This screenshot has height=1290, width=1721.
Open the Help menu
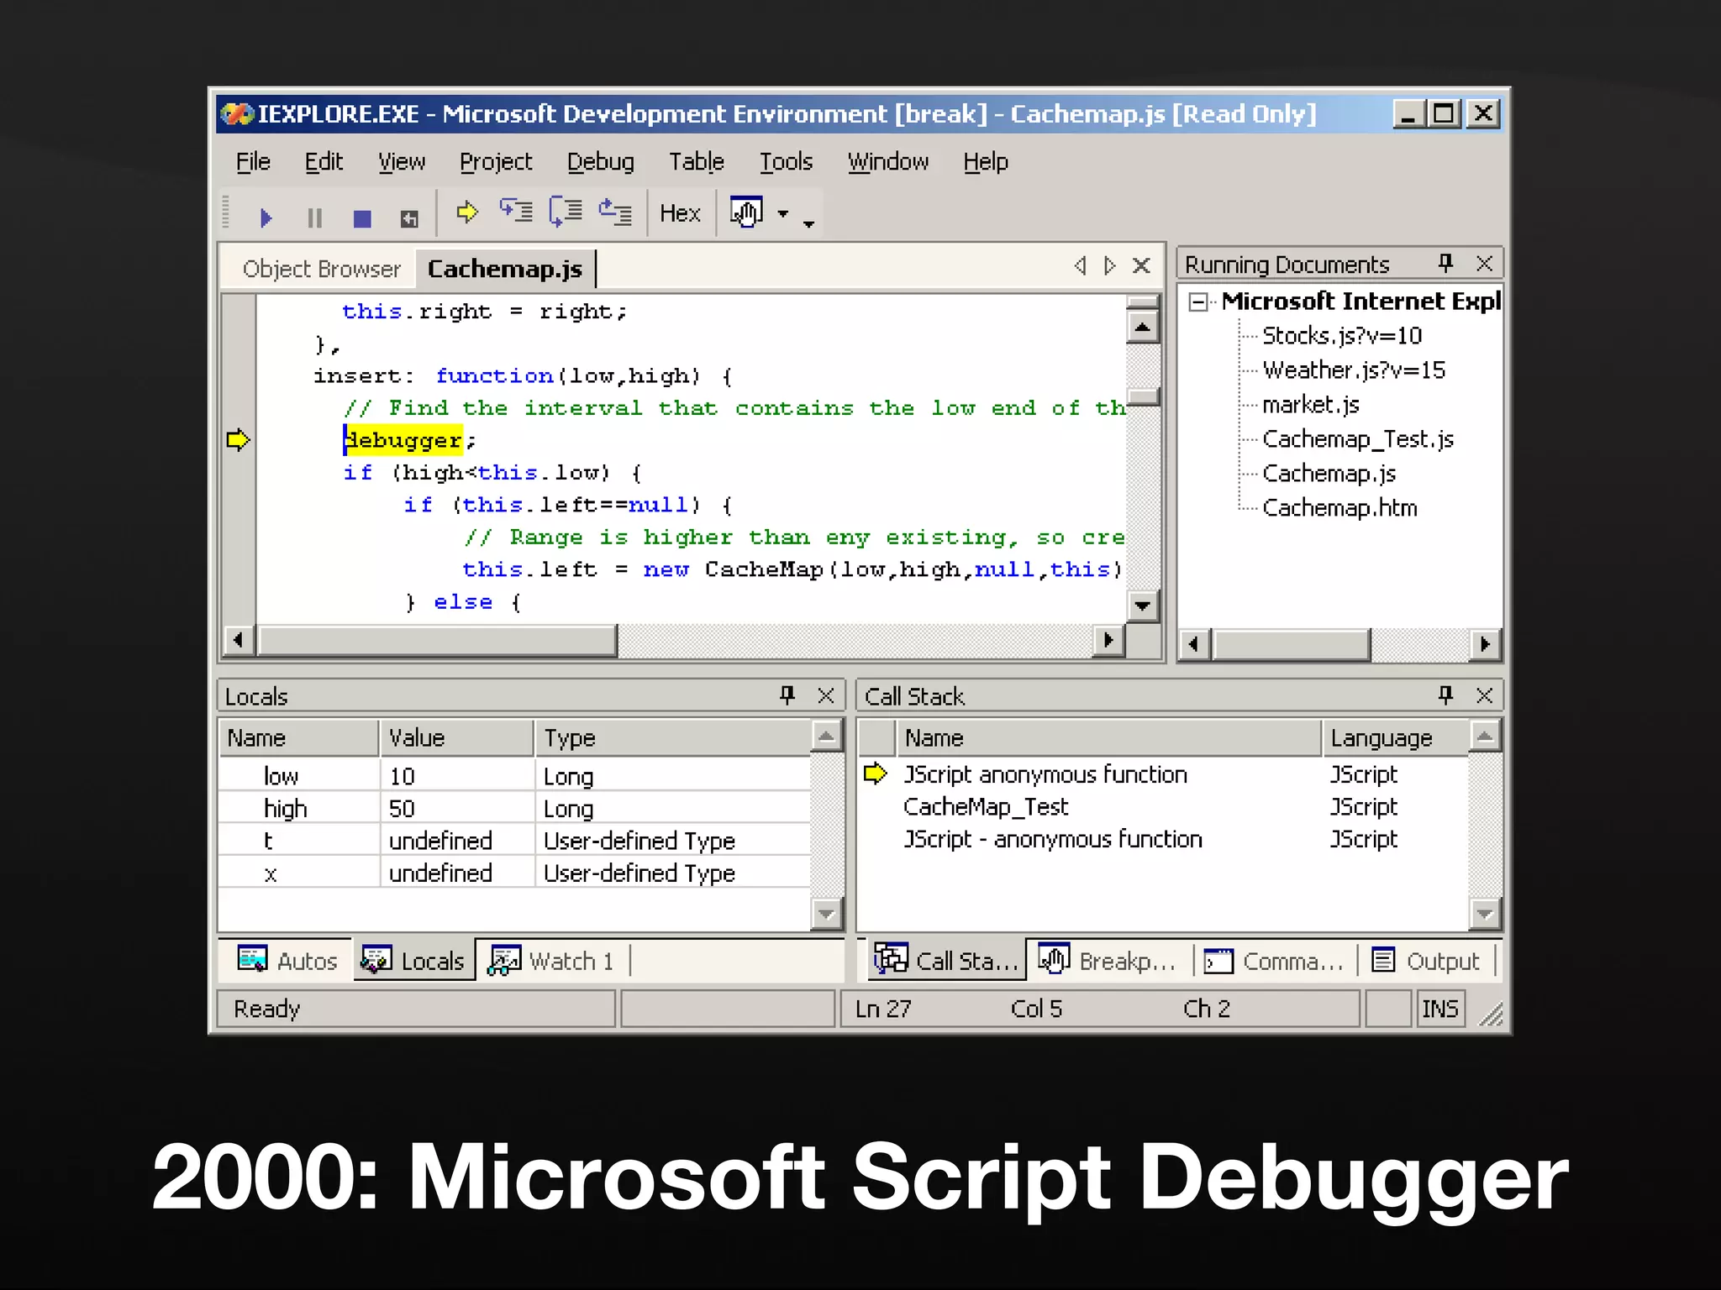986,161
